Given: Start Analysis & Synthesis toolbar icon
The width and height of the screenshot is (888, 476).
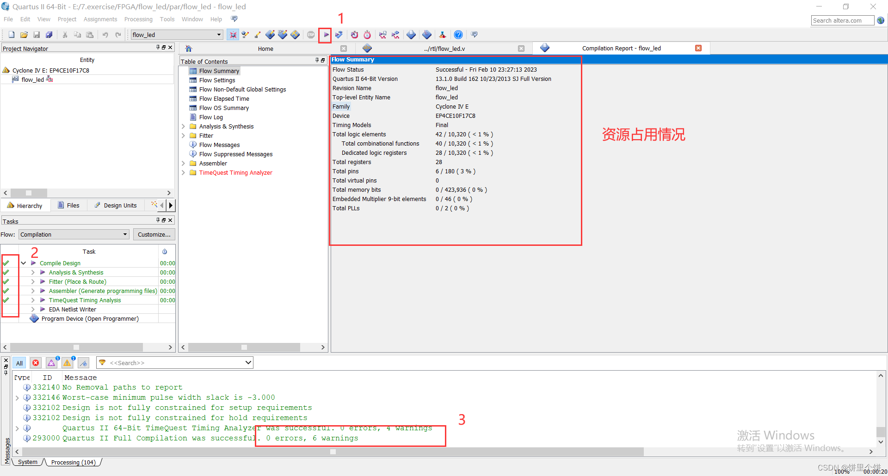Looking at the screenshot, I should tap(339, 35).
